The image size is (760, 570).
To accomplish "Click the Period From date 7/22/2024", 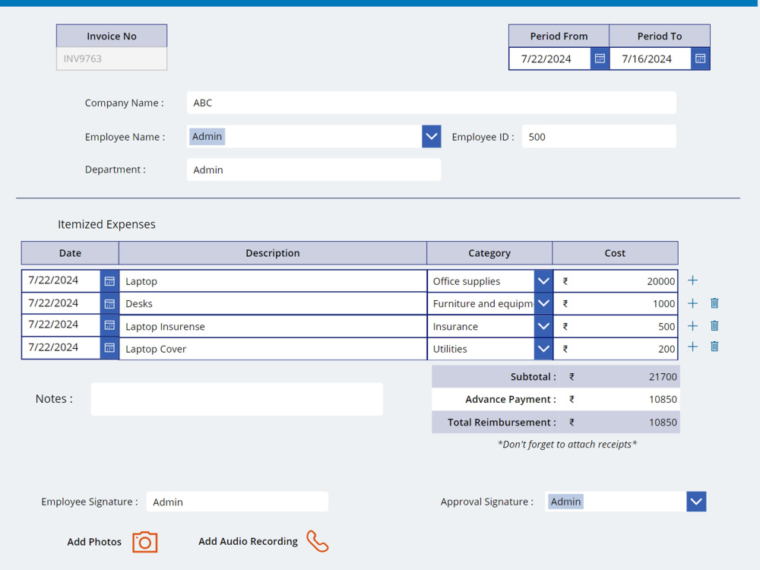I will pos(549,59).
